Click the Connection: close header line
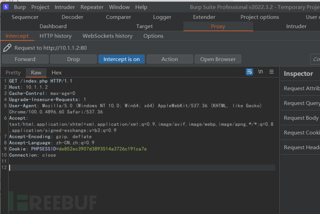Image resolution: width=320 pixels, height=214 pixels. click(32, 155)
